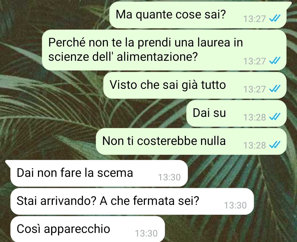Tap the 13:30 time on 'Stai arrivando?' message
Image resolution: width=297 pixels, height=242 pixels.
click(x=235, y=205)
